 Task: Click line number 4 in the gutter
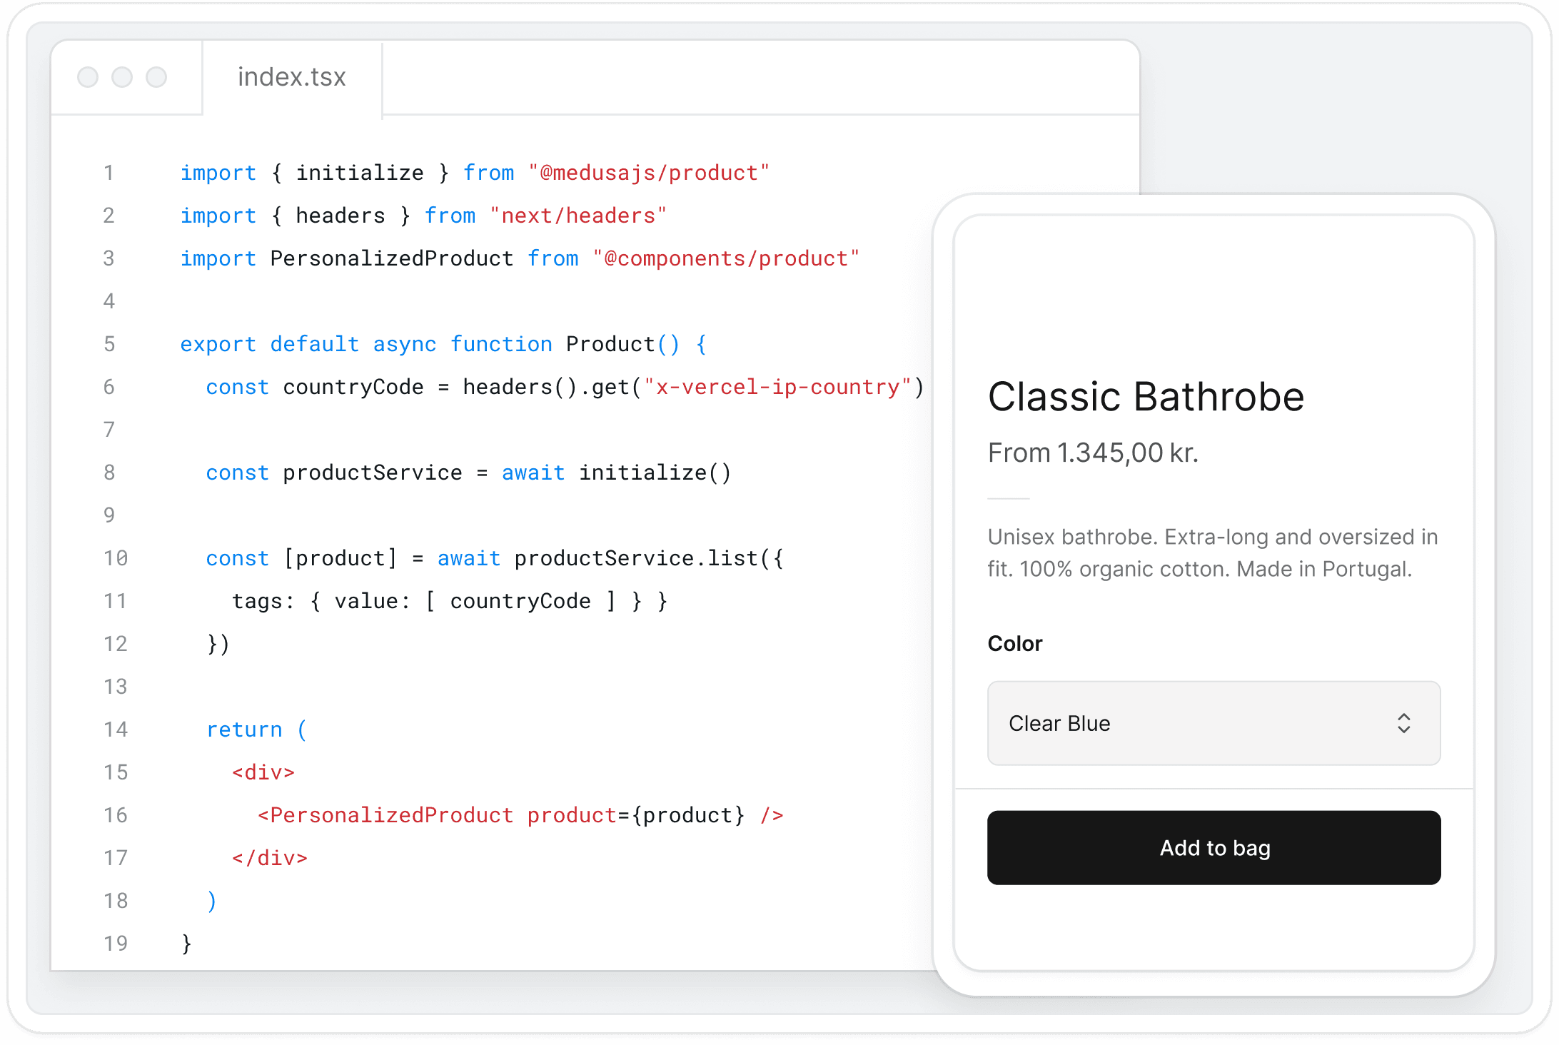[109, 301]
